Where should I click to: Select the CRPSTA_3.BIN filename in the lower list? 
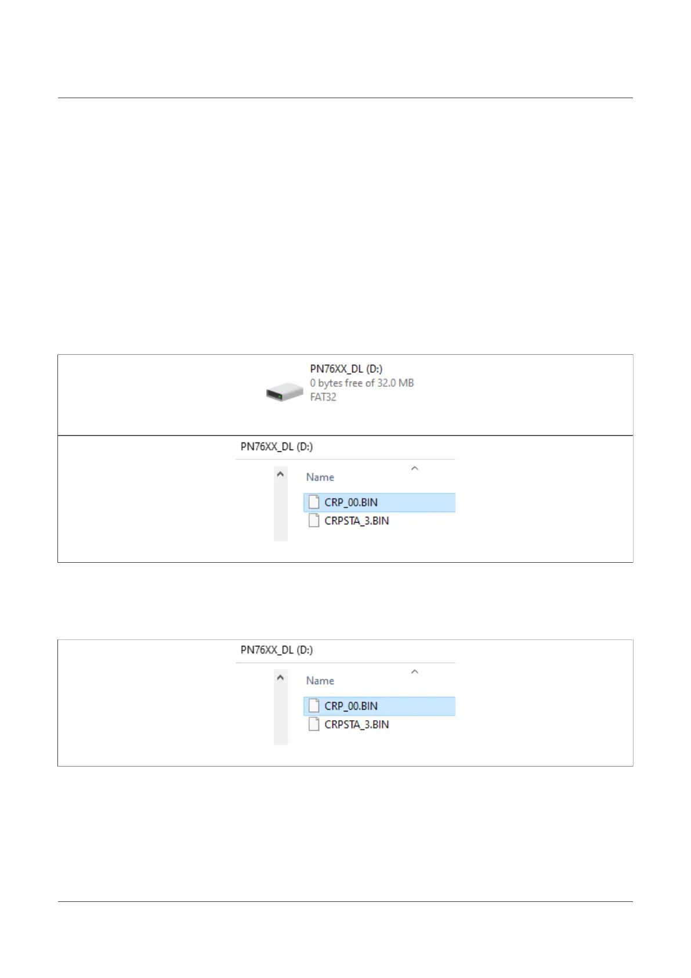[x=357, y=725]
